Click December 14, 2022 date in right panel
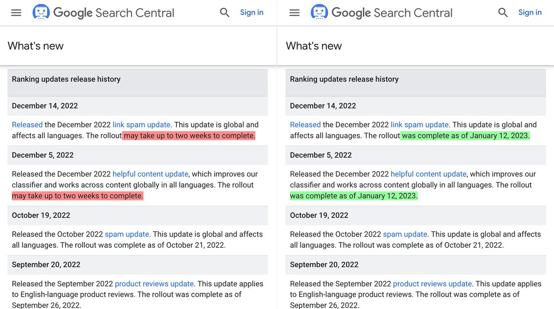 [x=323, y=106]
